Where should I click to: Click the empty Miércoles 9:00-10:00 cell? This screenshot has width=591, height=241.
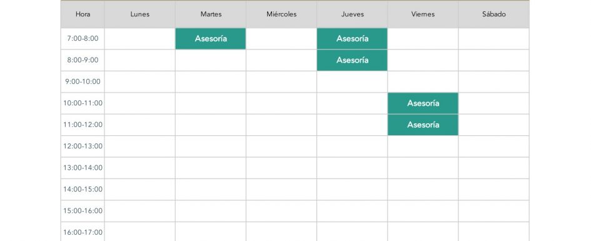pyautogui.click(x=281, y=82)
